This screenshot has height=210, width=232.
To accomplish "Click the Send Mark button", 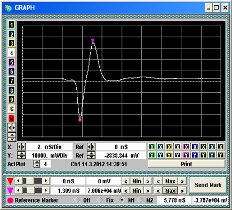I will [x=208, y=185].
